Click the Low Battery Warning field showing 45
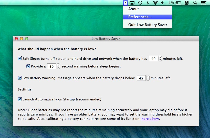Viewport: 210px width, 138px height. 141,78
